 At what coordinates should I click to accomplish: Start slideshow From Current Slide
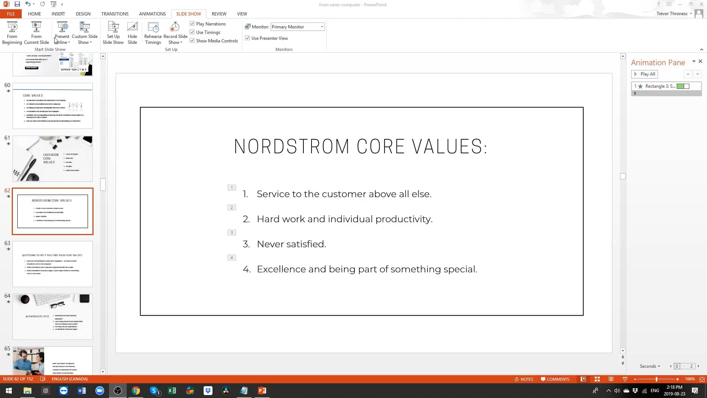tap(36, 32)
